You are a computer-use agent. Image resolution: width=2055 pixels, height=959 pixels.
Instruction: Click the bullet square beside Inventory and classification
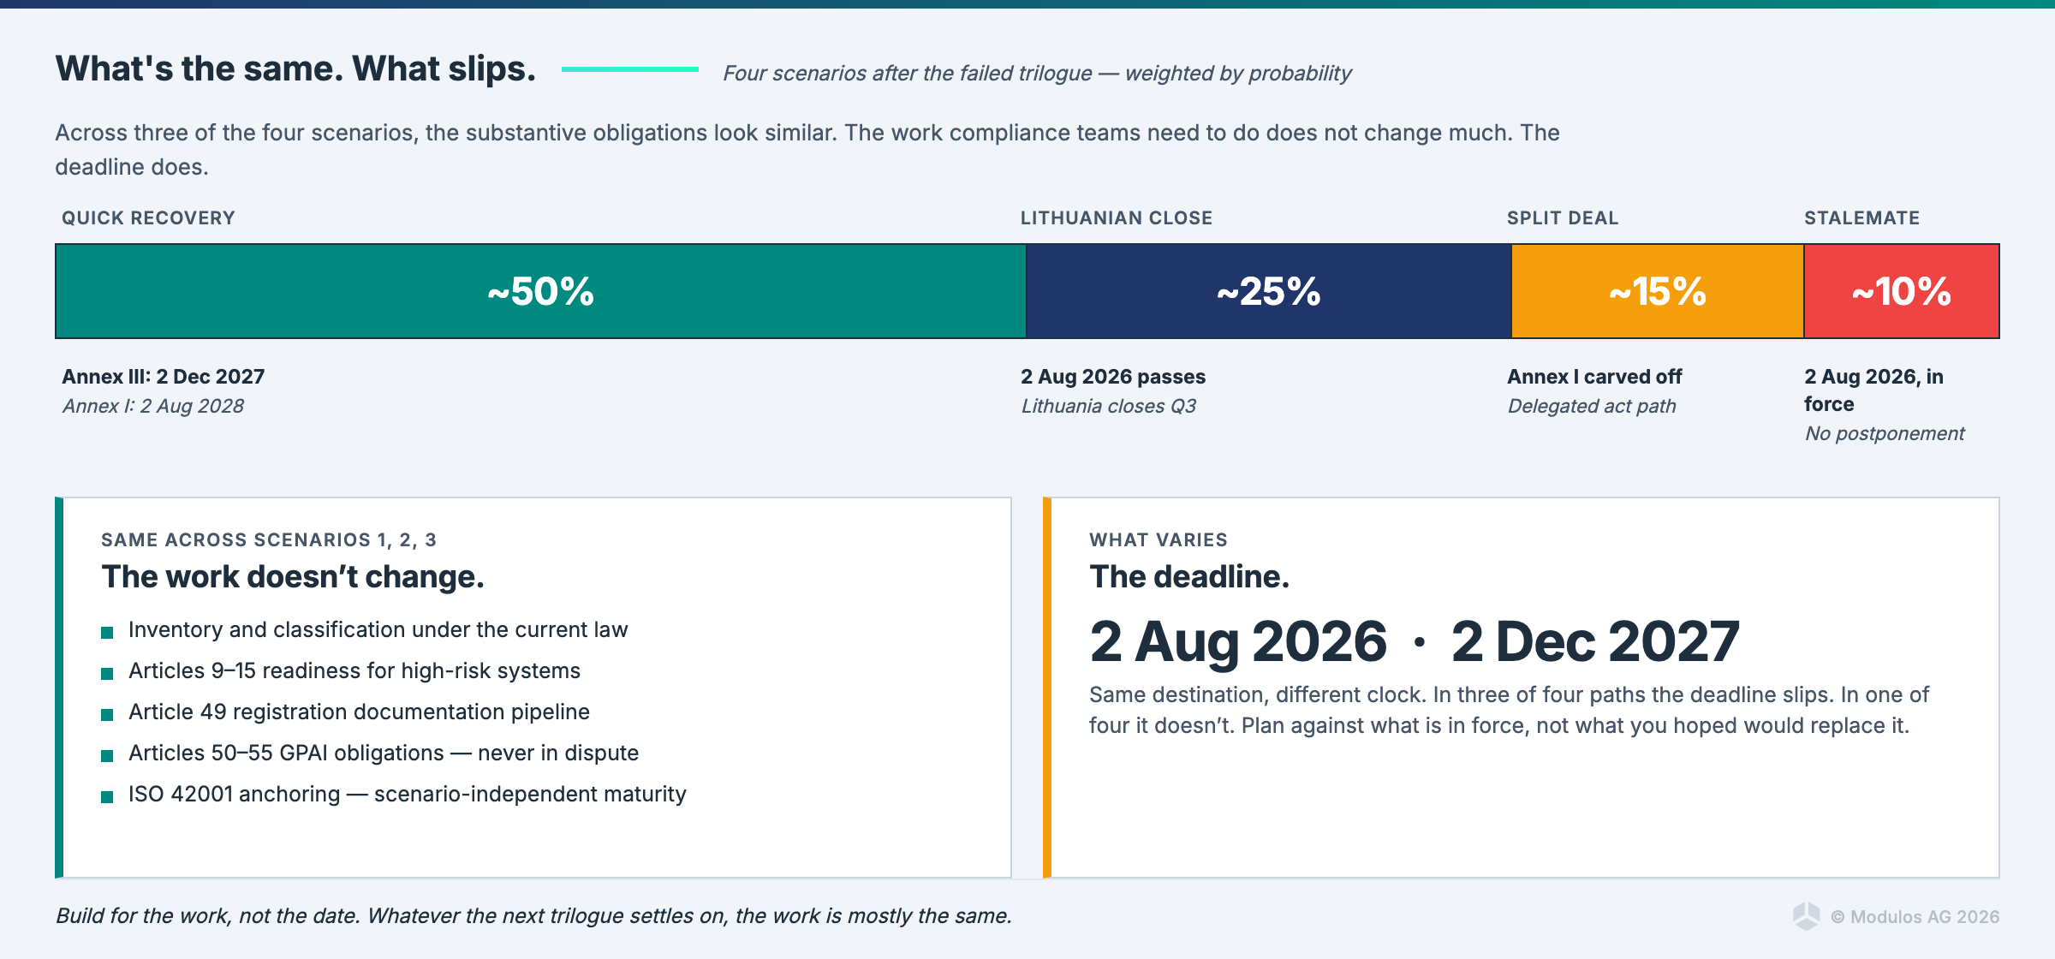[107, 633]
